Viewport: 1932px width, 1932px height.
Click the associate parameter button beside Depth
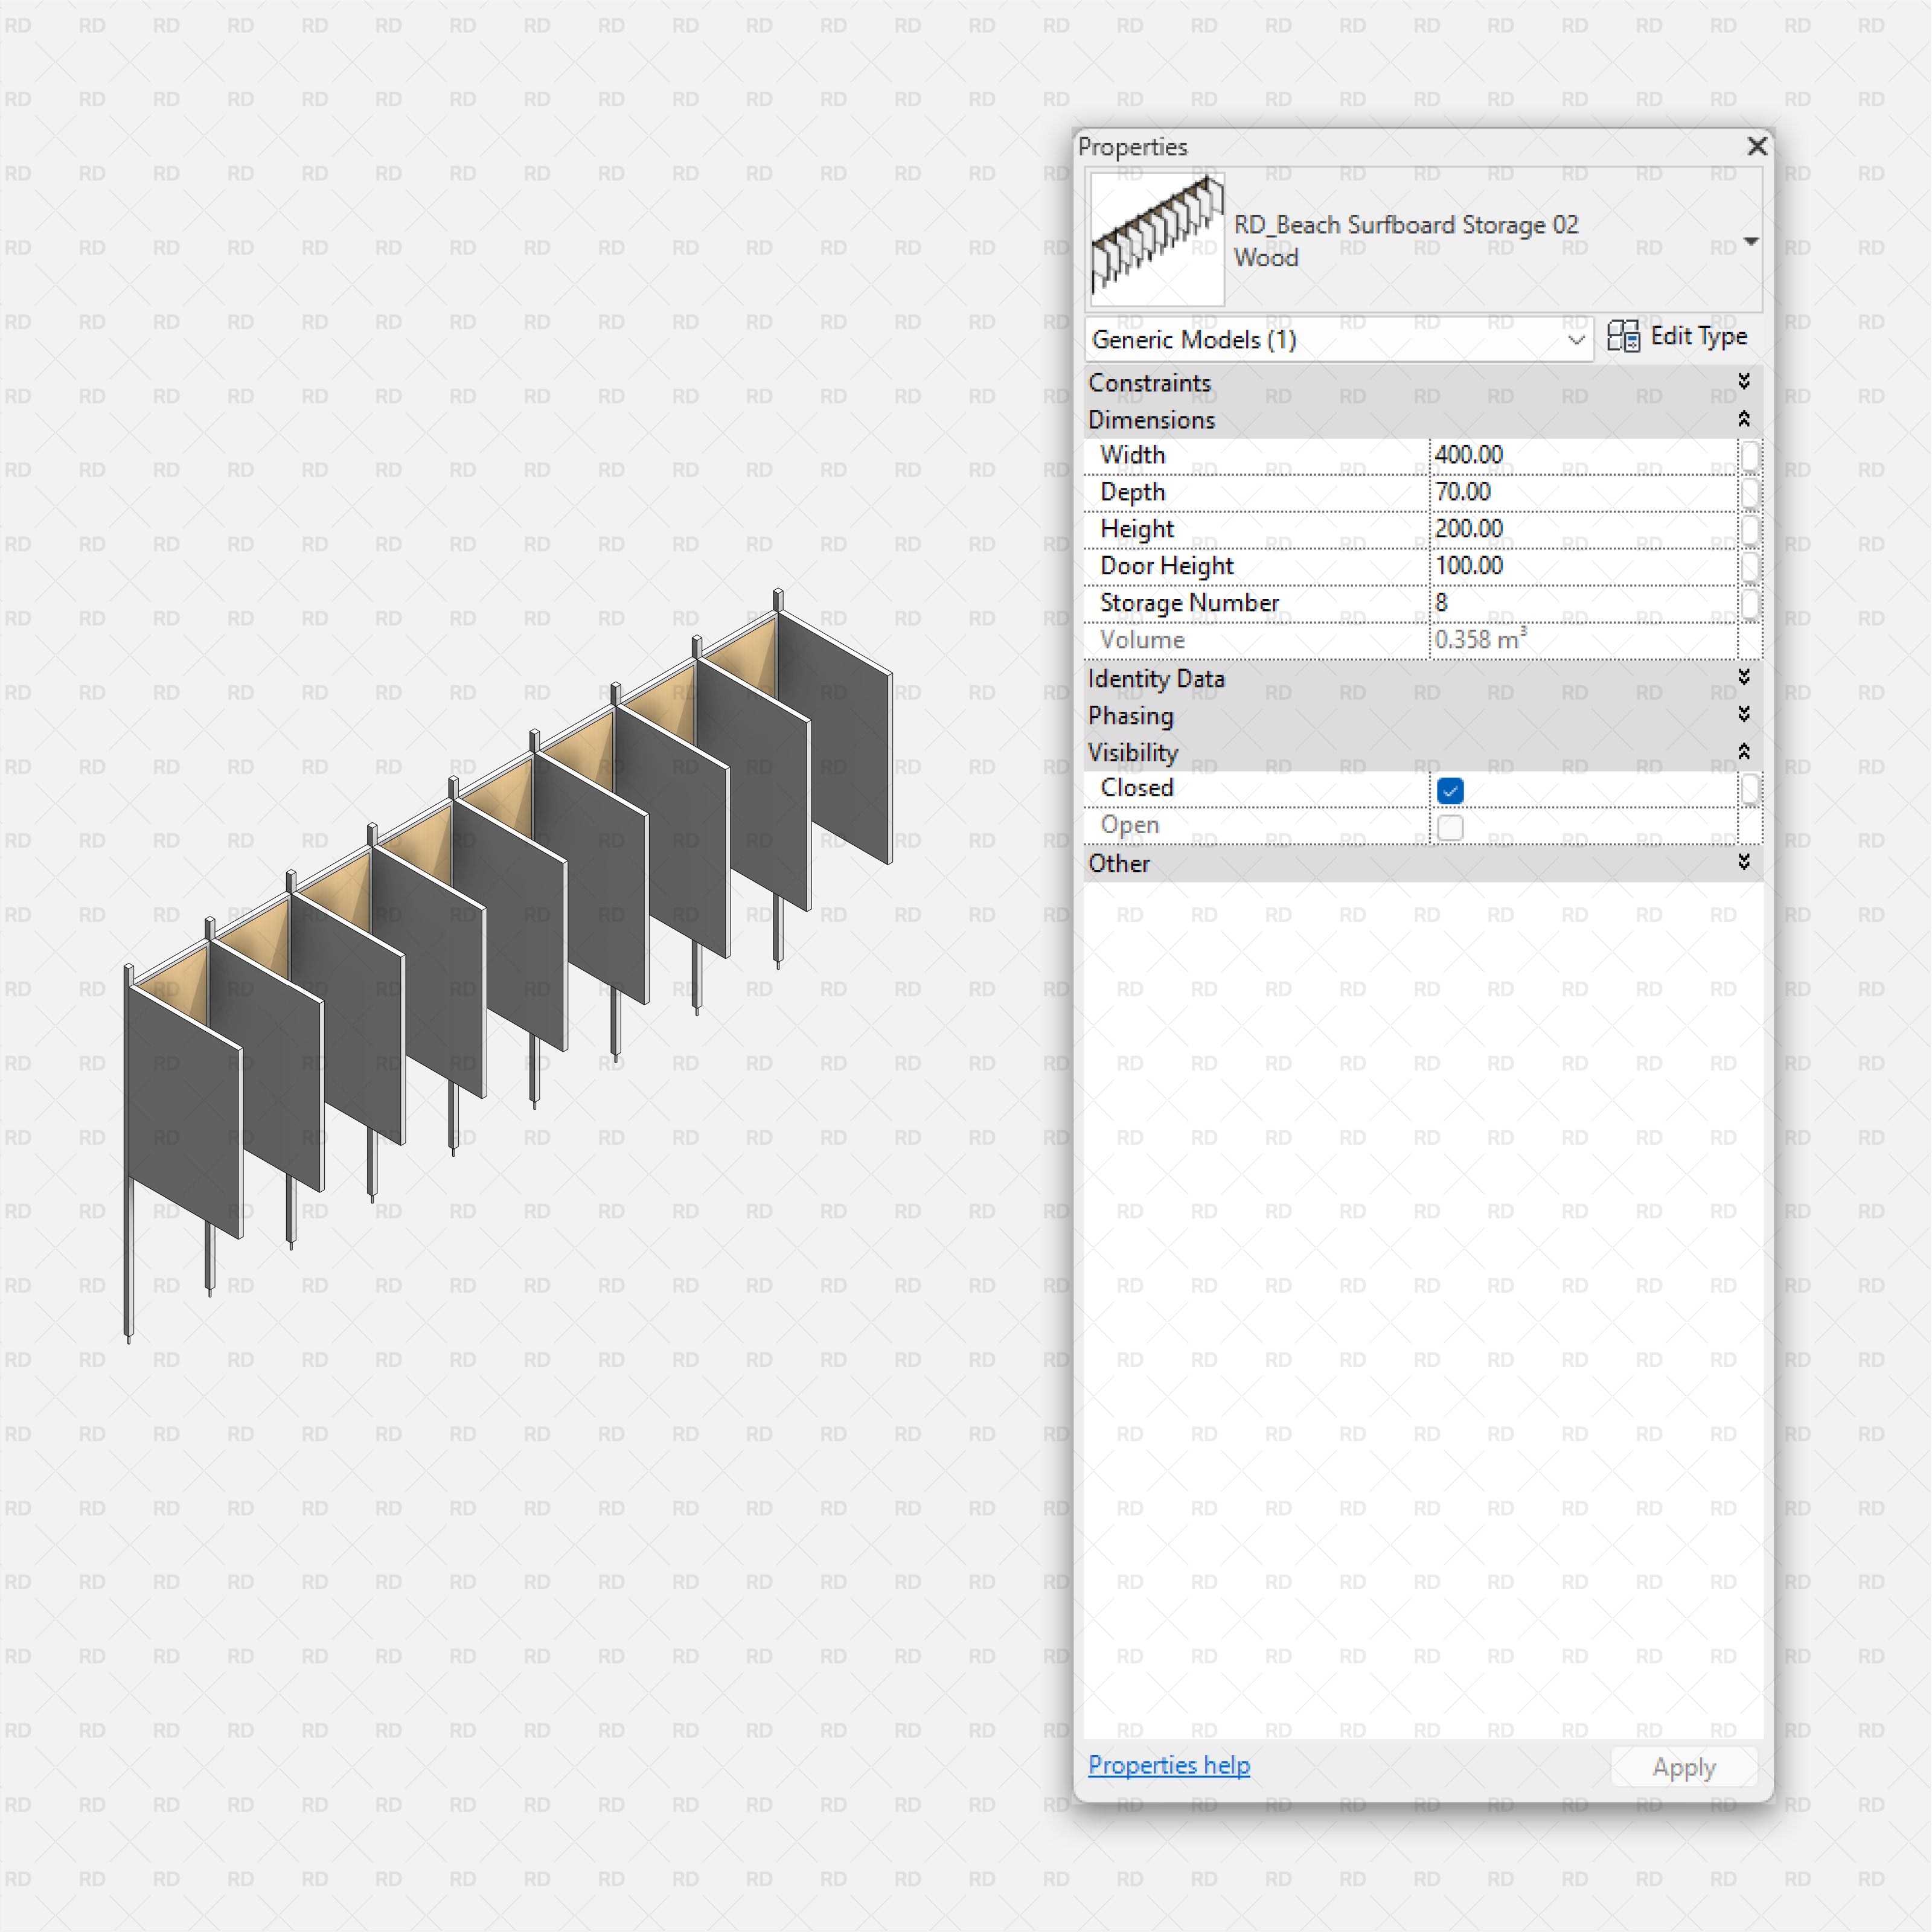(x=1751, y=492)
